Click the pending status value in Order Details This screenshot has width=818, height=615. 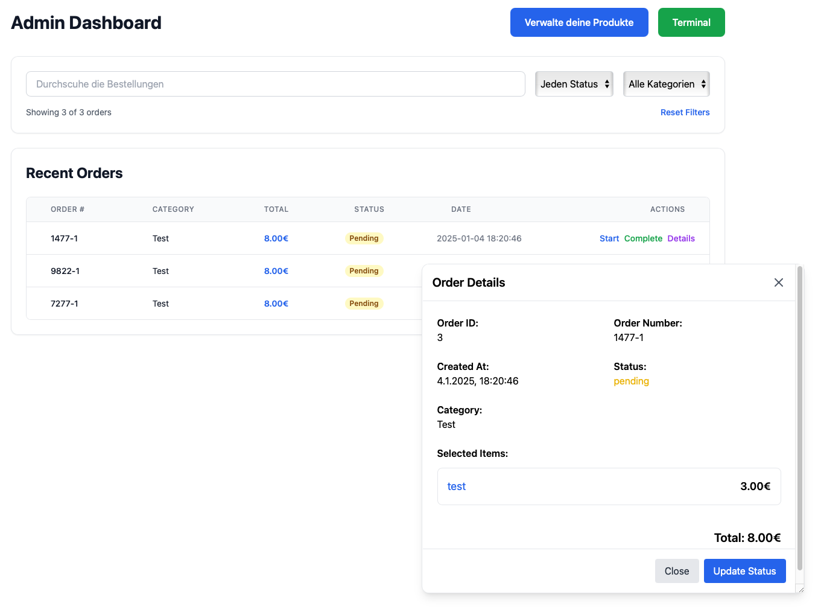point(631,381)
